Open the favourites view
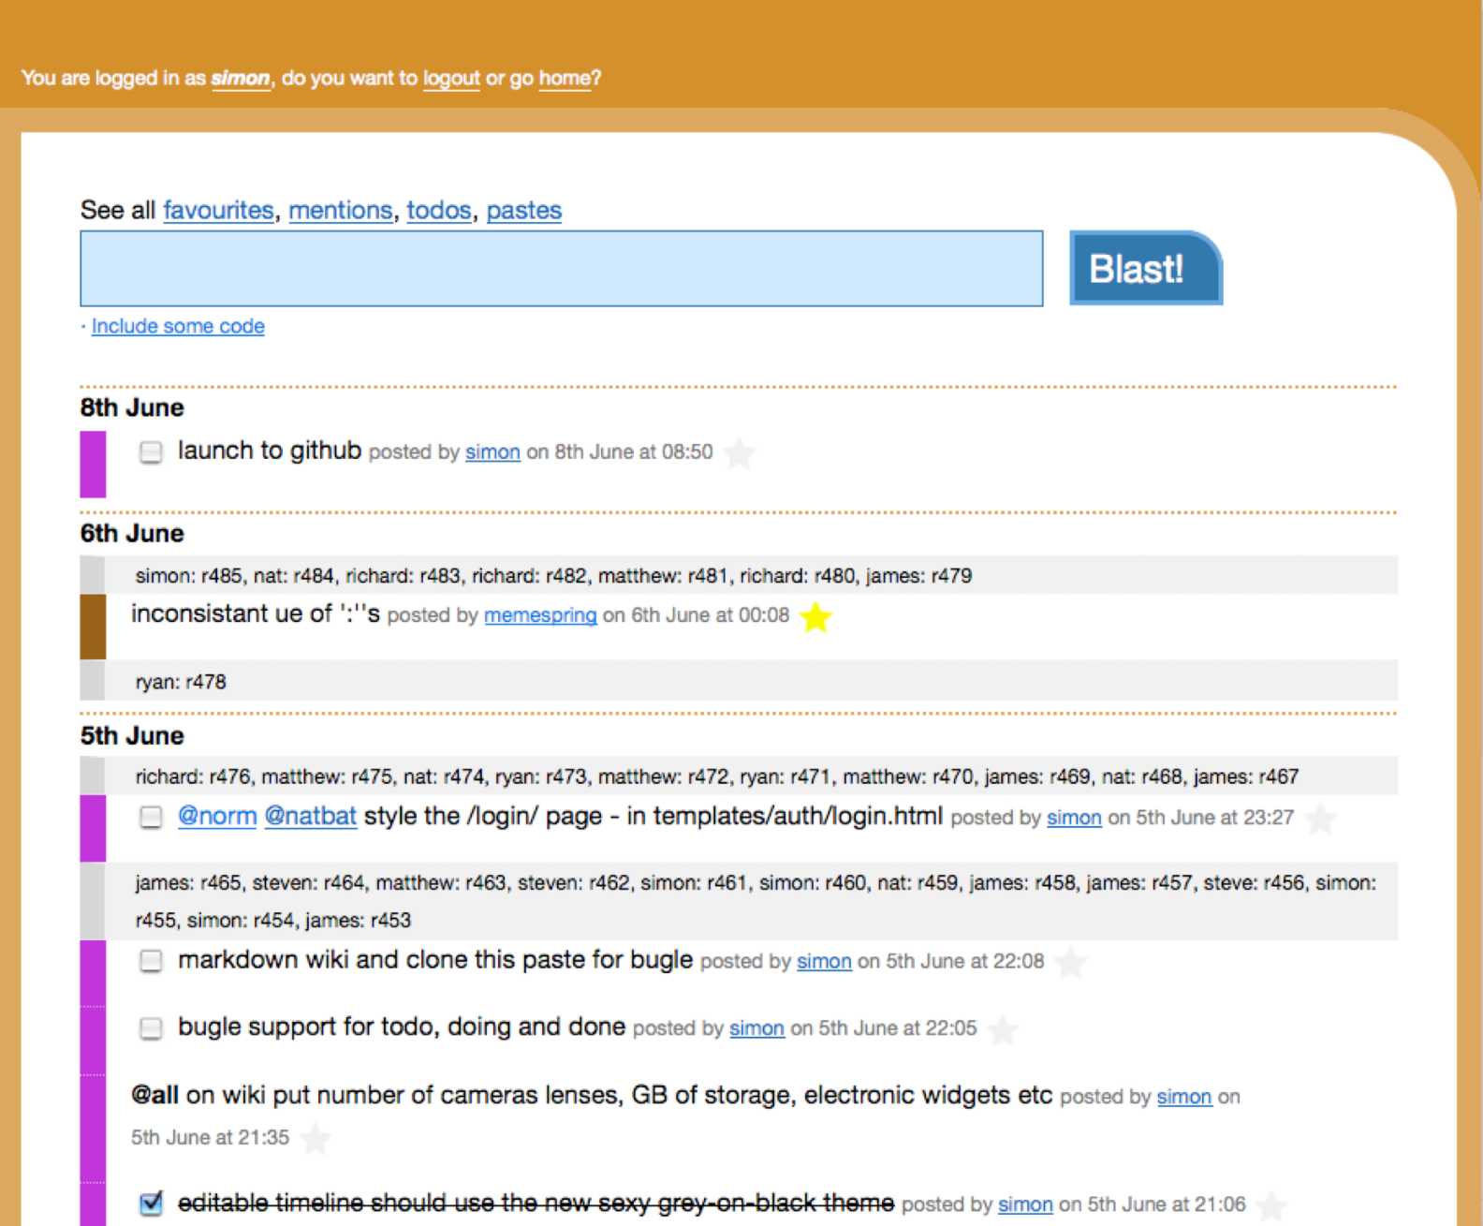The height and width of the screenshot is (1226, 1483). click(x=218, y=210)
